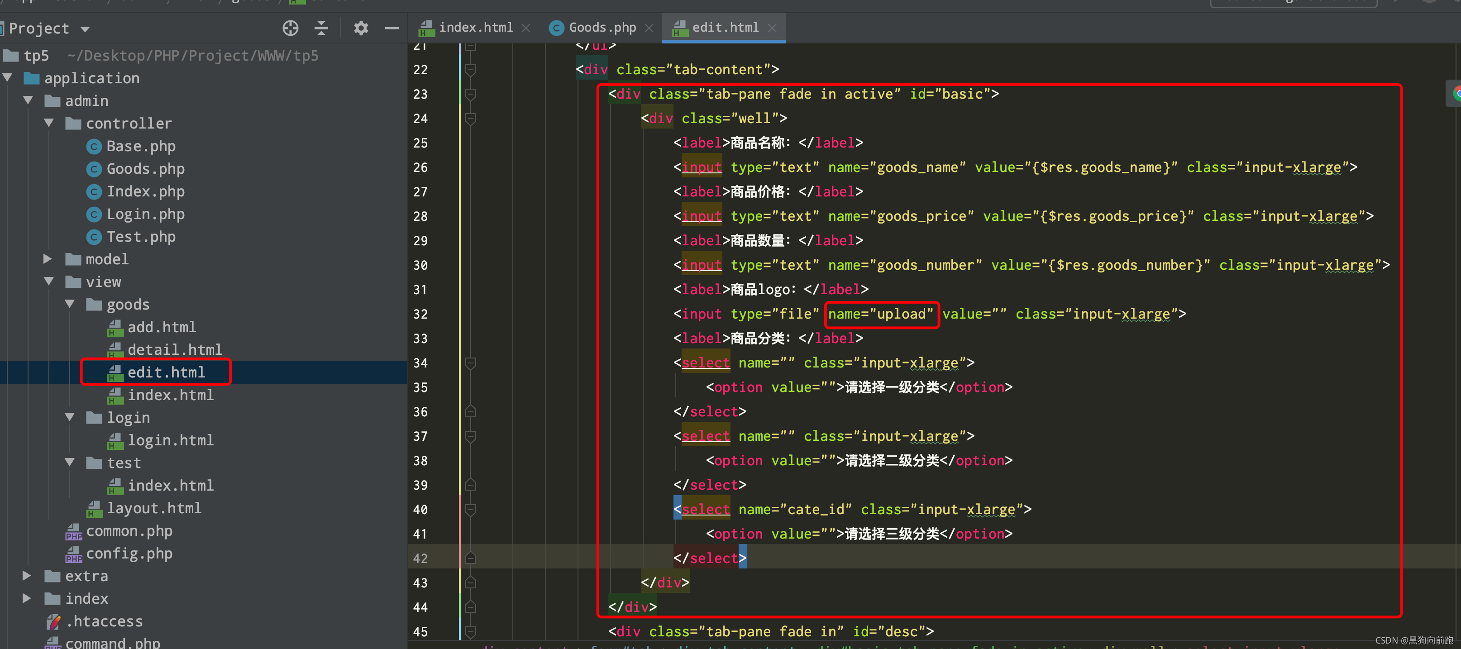Open Project panel settings gear
The image size is (1461, 649).
[361, 28]
